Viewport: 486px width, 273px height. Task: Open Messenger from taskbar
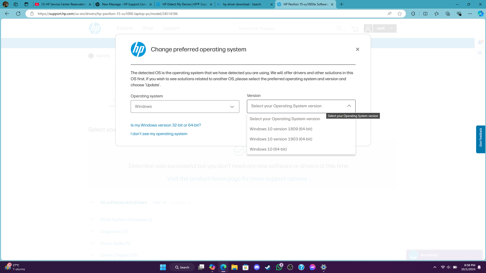[x=313, y=267]
